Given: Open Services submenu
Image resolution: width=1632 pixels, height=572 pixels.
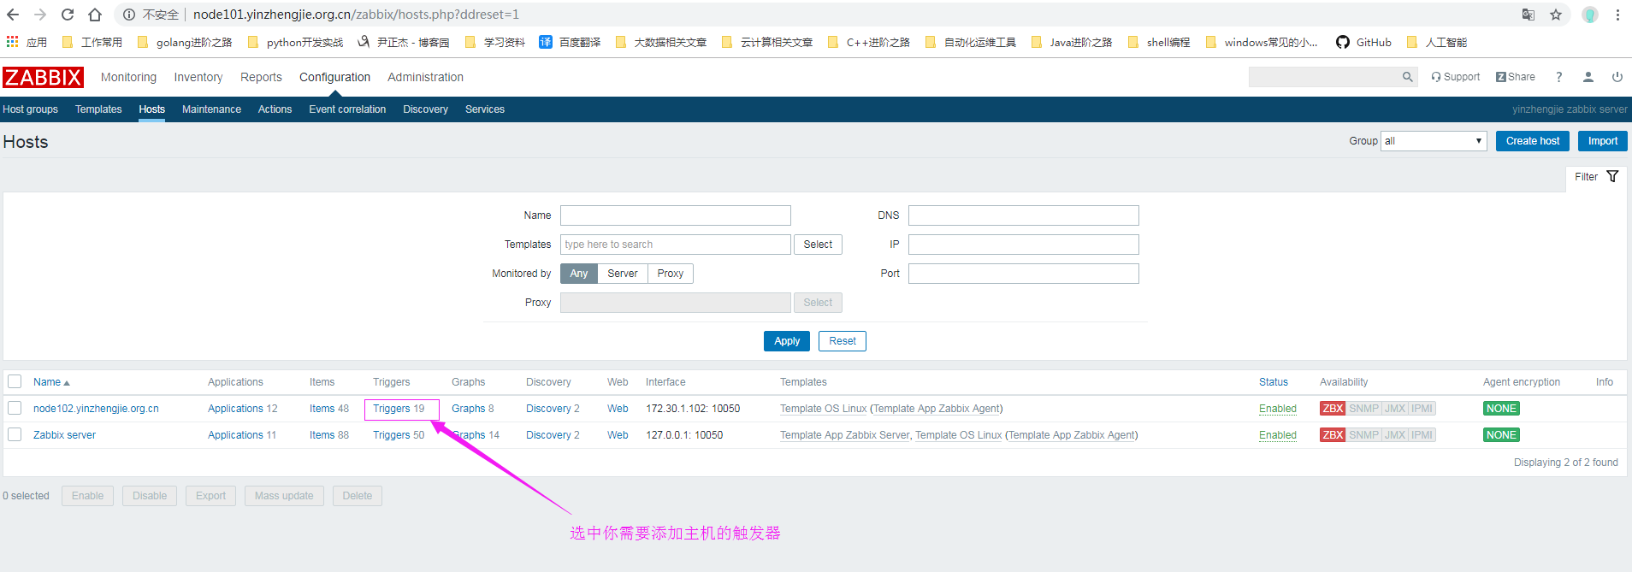Looking at the screenshot, I should (x=485, y=109).
